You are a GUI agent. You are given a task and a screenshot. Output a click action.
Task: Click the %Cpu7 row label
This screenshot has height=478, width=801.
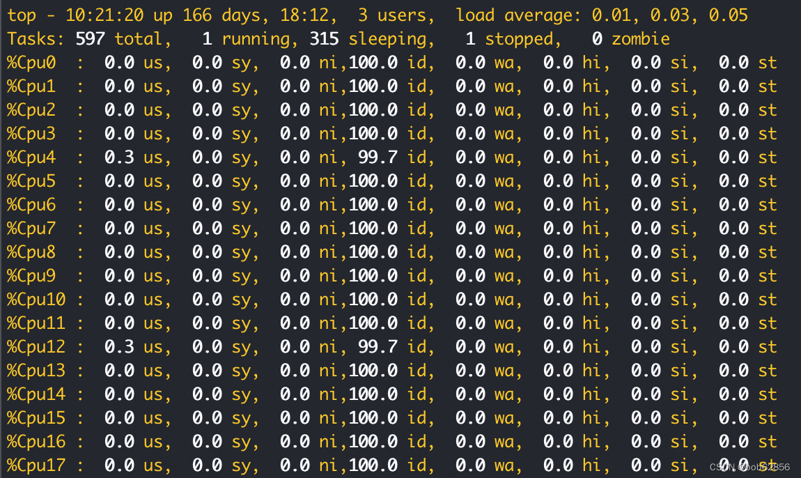31,229
